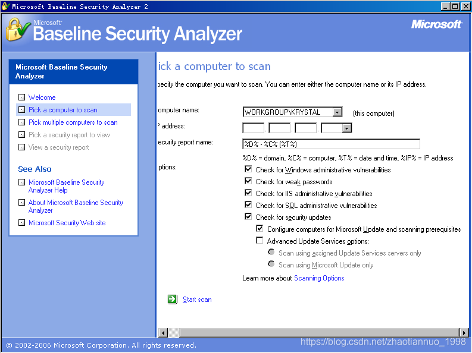Click the Scanning Options link

pyautogui.click(x=319, y=278)
